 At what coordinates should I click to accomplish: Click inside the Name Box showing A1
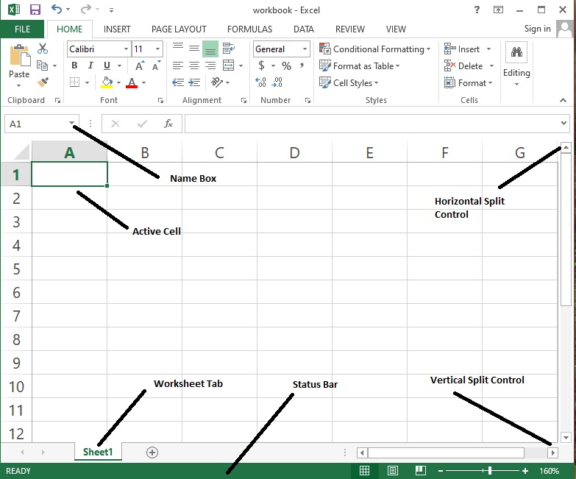[x=37, y=124]
